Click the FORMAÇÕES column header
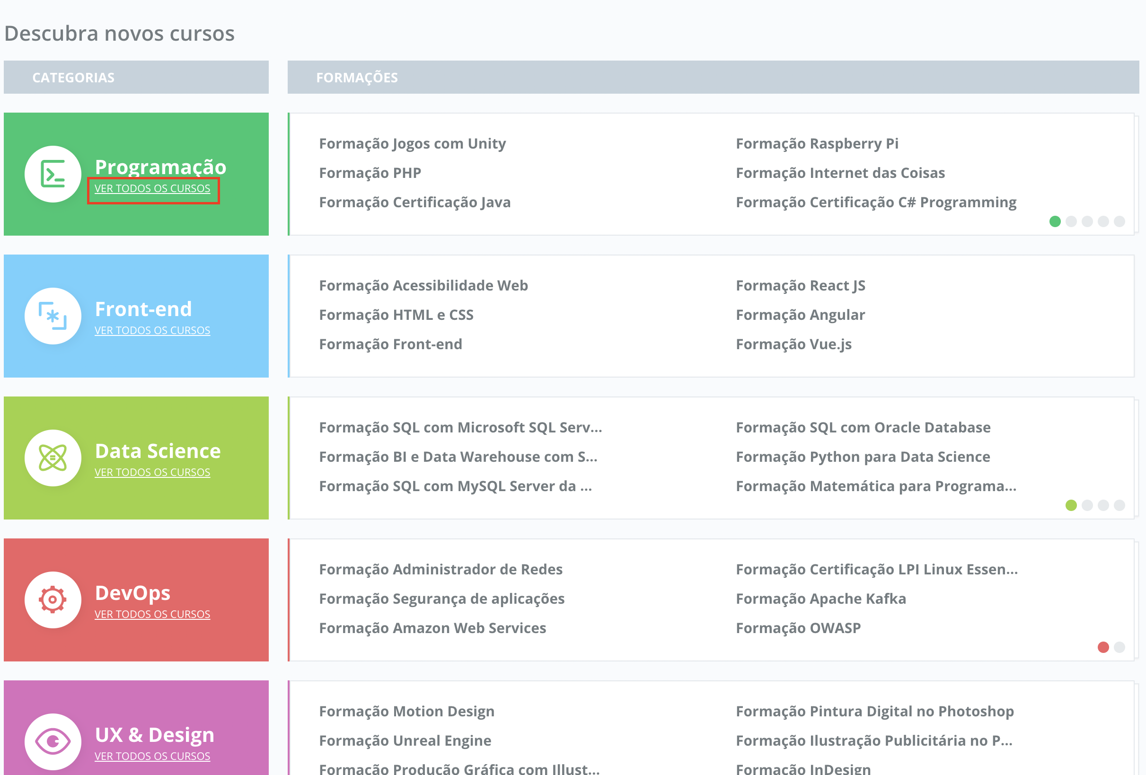Image resolution: width=1146 pixels, height=775 pixels. (x=713, y=78)
